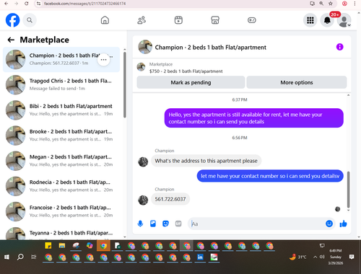The image size is (361, 274).
Task: Click Champion's avatar beside the phone number message
Action: [x=143, y=200]
